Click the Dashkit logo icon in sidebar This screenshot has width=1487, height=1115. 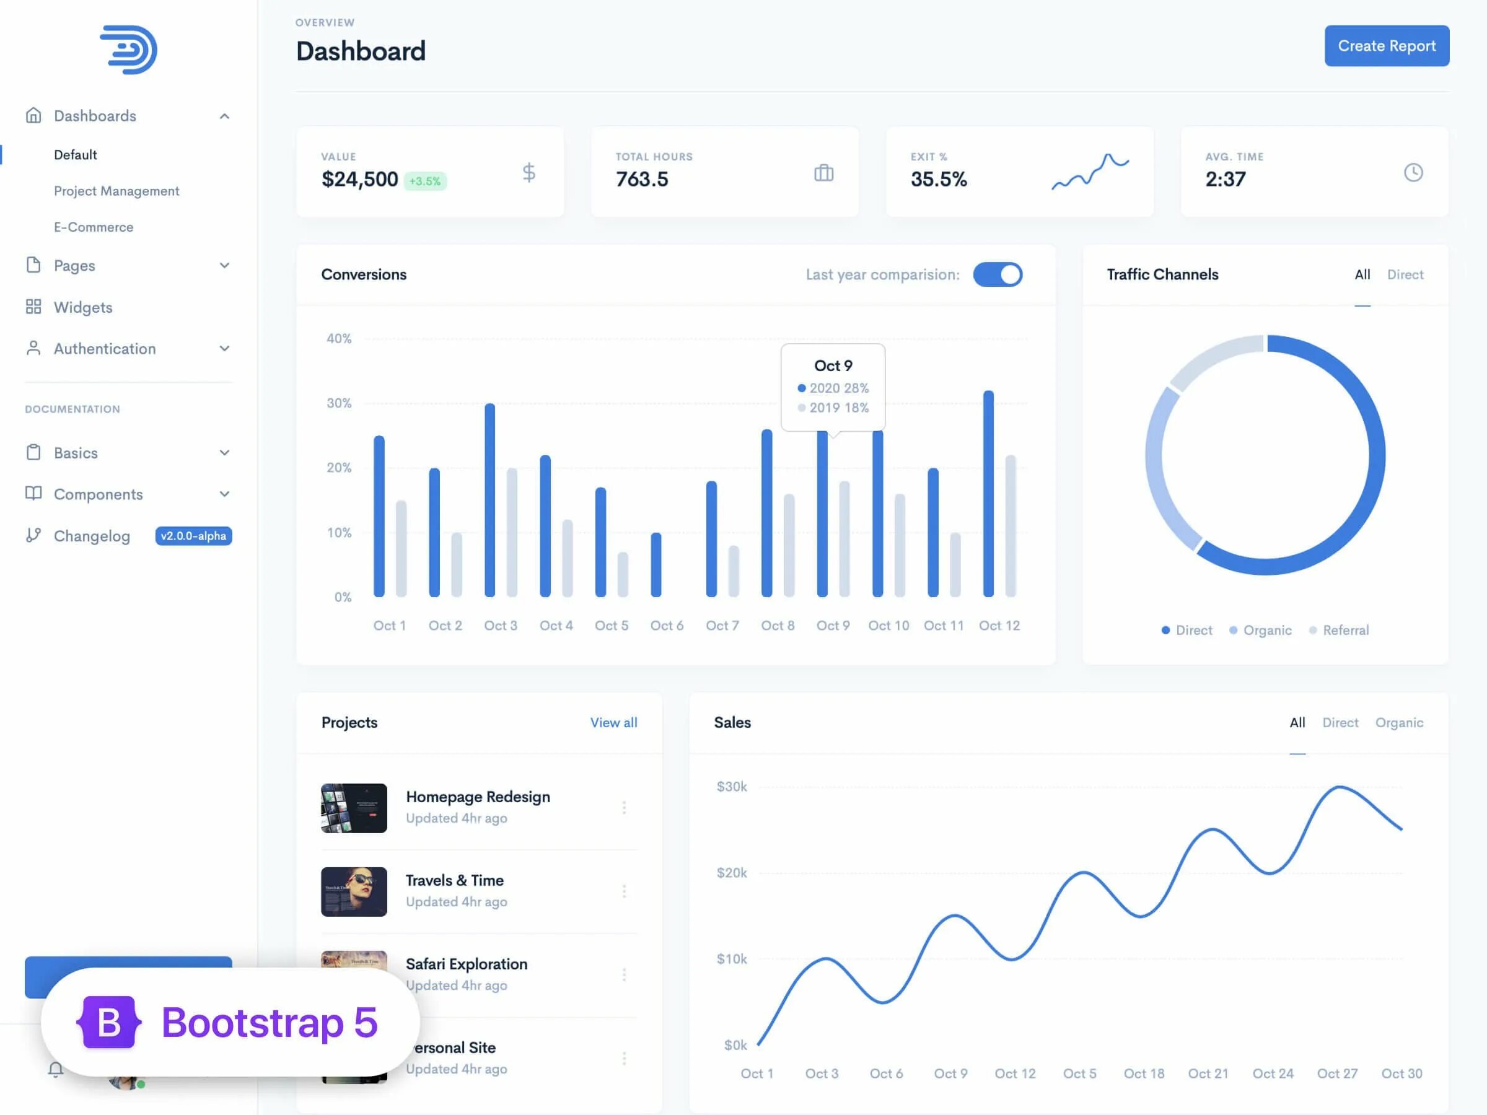[x=129, y=50]
